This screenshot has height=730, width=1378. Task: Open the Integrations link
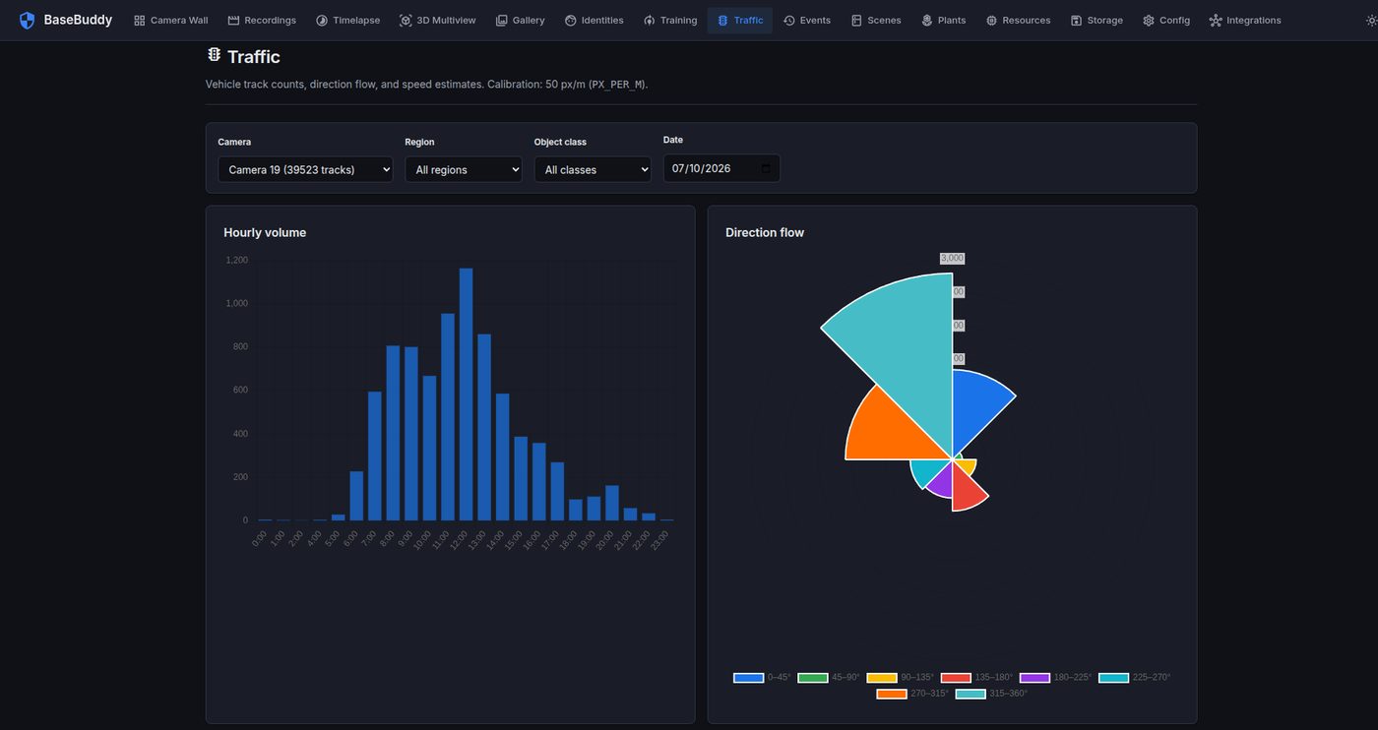pyautogui.click(x=1245, y=20)
